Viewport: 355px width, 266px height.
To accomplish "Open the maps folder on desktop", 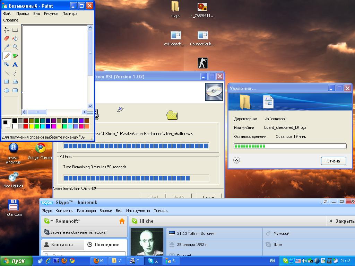I will click(x=175, y=9).
